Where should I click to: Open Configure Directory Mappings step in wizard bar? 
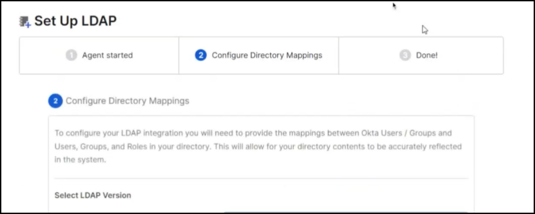[266, 55]
